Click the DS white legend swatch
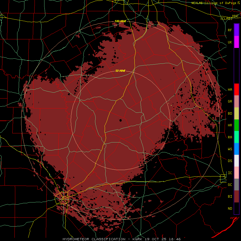 (236, 161)
